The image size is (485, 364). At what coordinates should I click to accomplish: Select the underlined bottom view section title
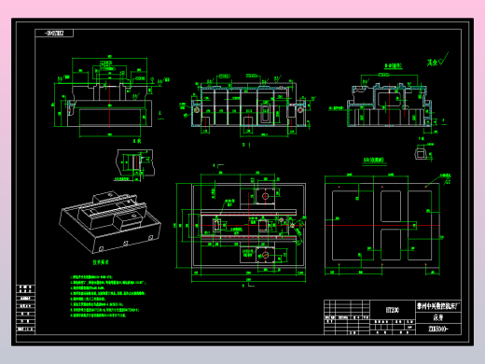pyautogui.click(x=374, y=161)
